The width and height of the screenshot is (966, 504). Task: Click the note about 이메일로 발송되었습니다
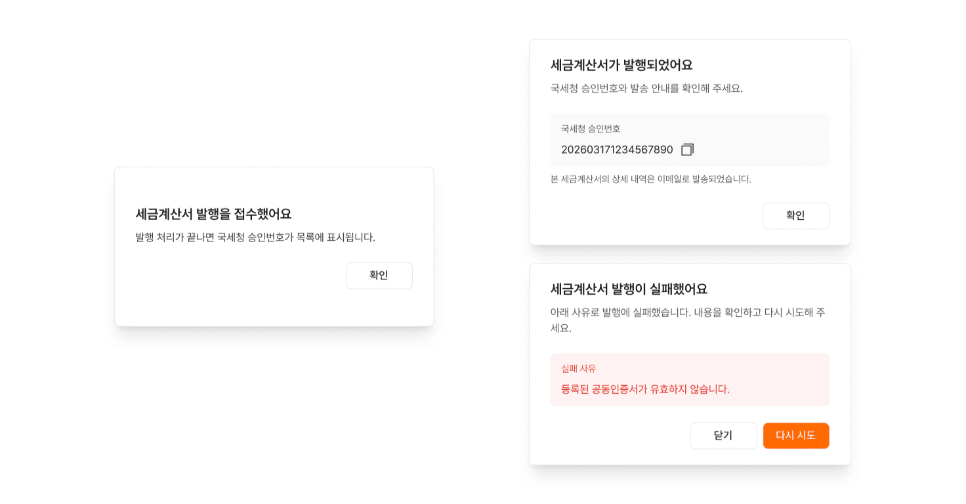pos(651,179)
